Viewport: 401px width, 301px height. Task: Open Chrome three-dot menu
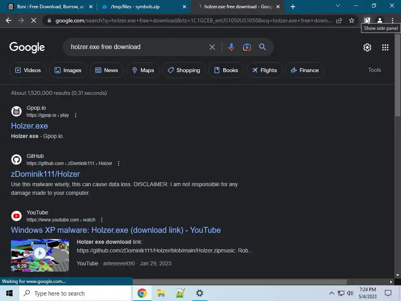click(x=392, y=20)
